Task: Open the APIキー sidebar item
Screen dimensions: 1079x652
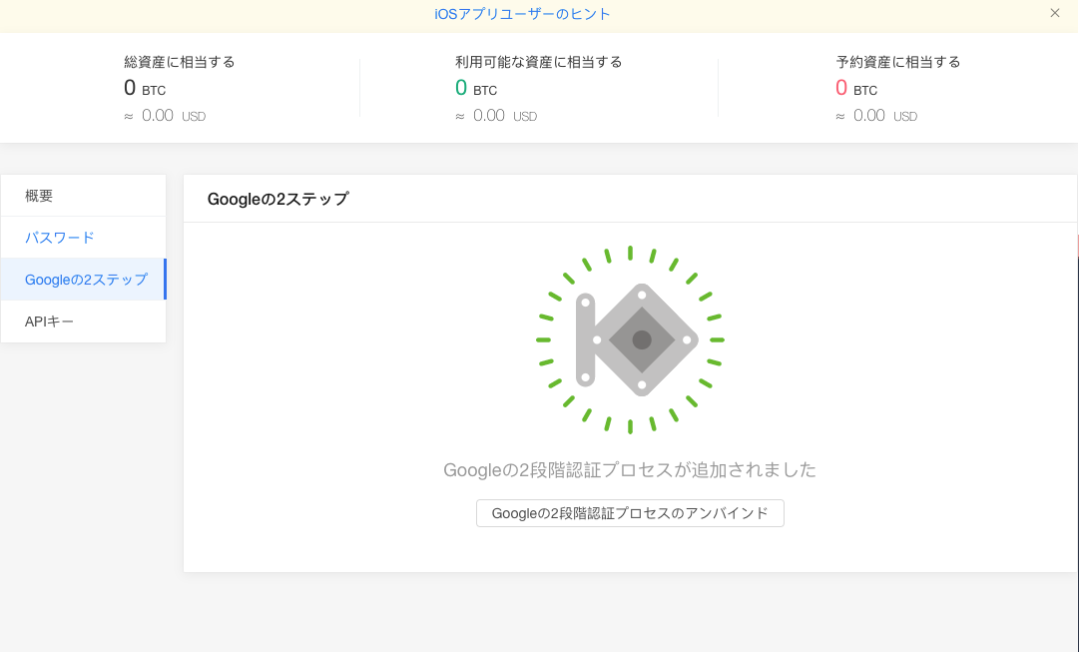Action: coord(83,322)
